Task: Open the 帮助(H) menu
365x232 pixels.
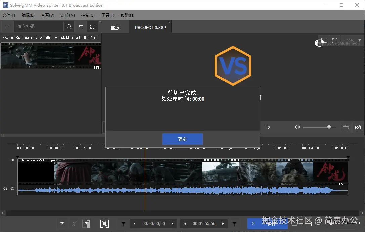Action: click(127, 15)
